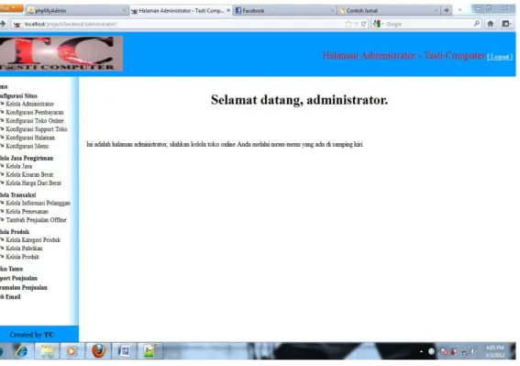Click the Tasti Computer logo
This screenshot has width=520, height=366.
pyautogui.click(x=61, y=53)
